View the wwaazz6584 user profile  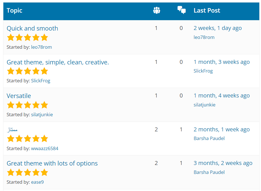click(x=45, y=148)
